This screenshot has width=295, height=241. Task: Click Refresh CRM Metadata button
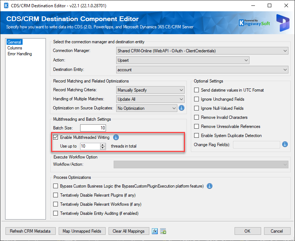pyautogui.click(x=31, y=231)
